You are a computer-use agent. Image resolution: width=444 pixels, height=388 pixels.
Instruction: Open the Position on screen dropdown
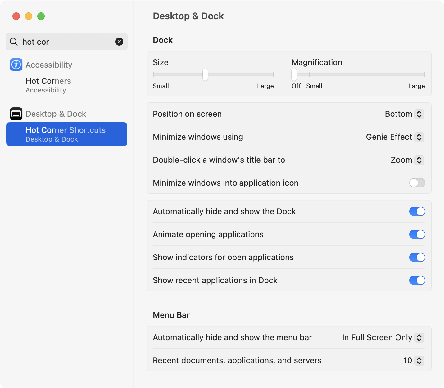point(404,114)
